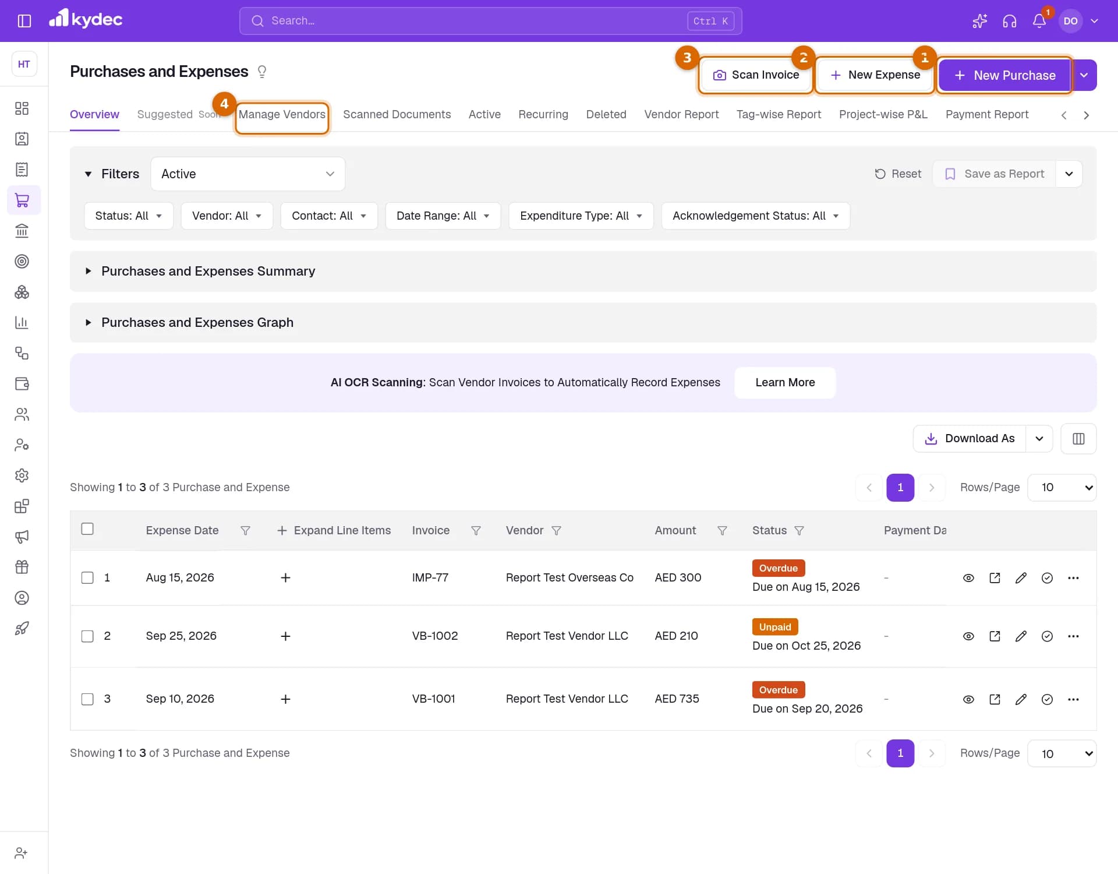
Task: Open the dashboard grid icon in sidebar
Action: (22, 108)
